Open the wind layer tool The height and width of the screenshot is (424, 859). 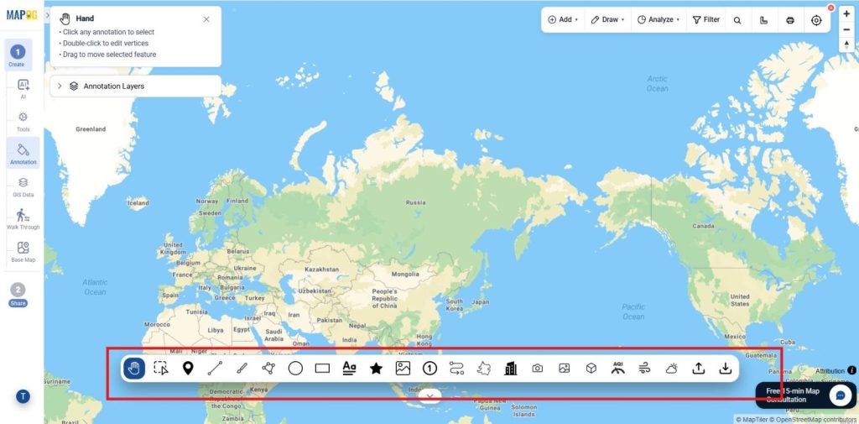(645, 369)
